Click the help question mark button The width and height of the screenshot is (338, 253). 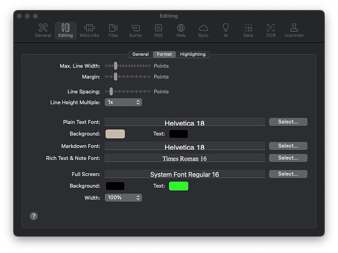pos(33,216)
